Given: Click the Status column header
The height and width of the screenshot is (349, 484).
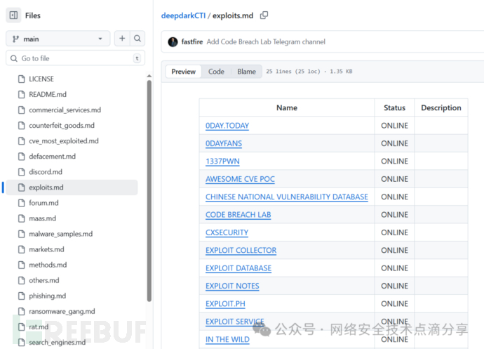Looking at the screenshot, I should (x=394, y=107).
